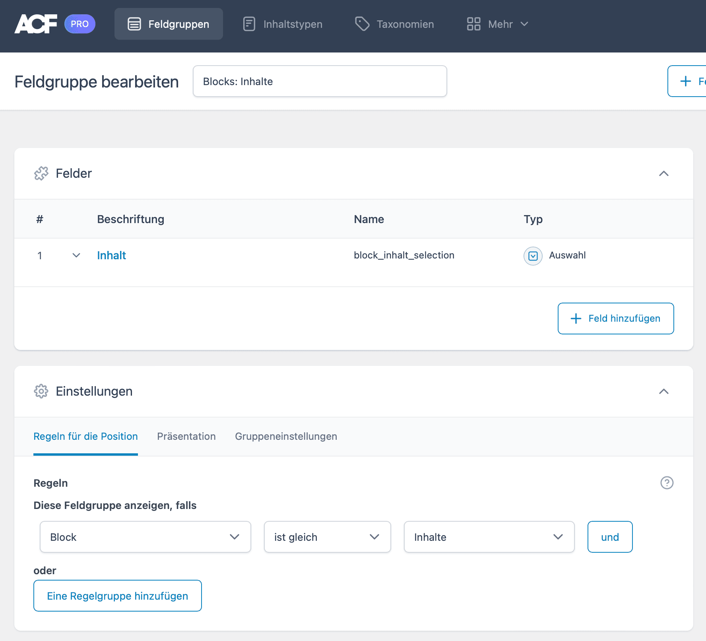Open the 'ist gleich' operator dropdown
The width and height of the screenshot is (706, 641).
[327, 537]
